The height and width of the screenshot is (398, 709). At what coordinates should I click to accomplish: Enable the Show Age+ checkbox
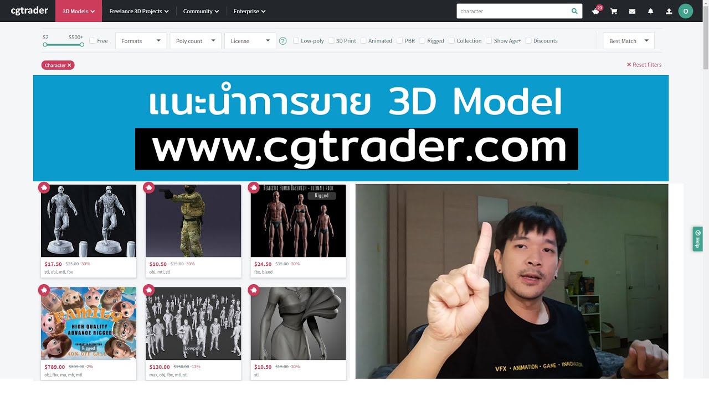[x=489, y=41]
